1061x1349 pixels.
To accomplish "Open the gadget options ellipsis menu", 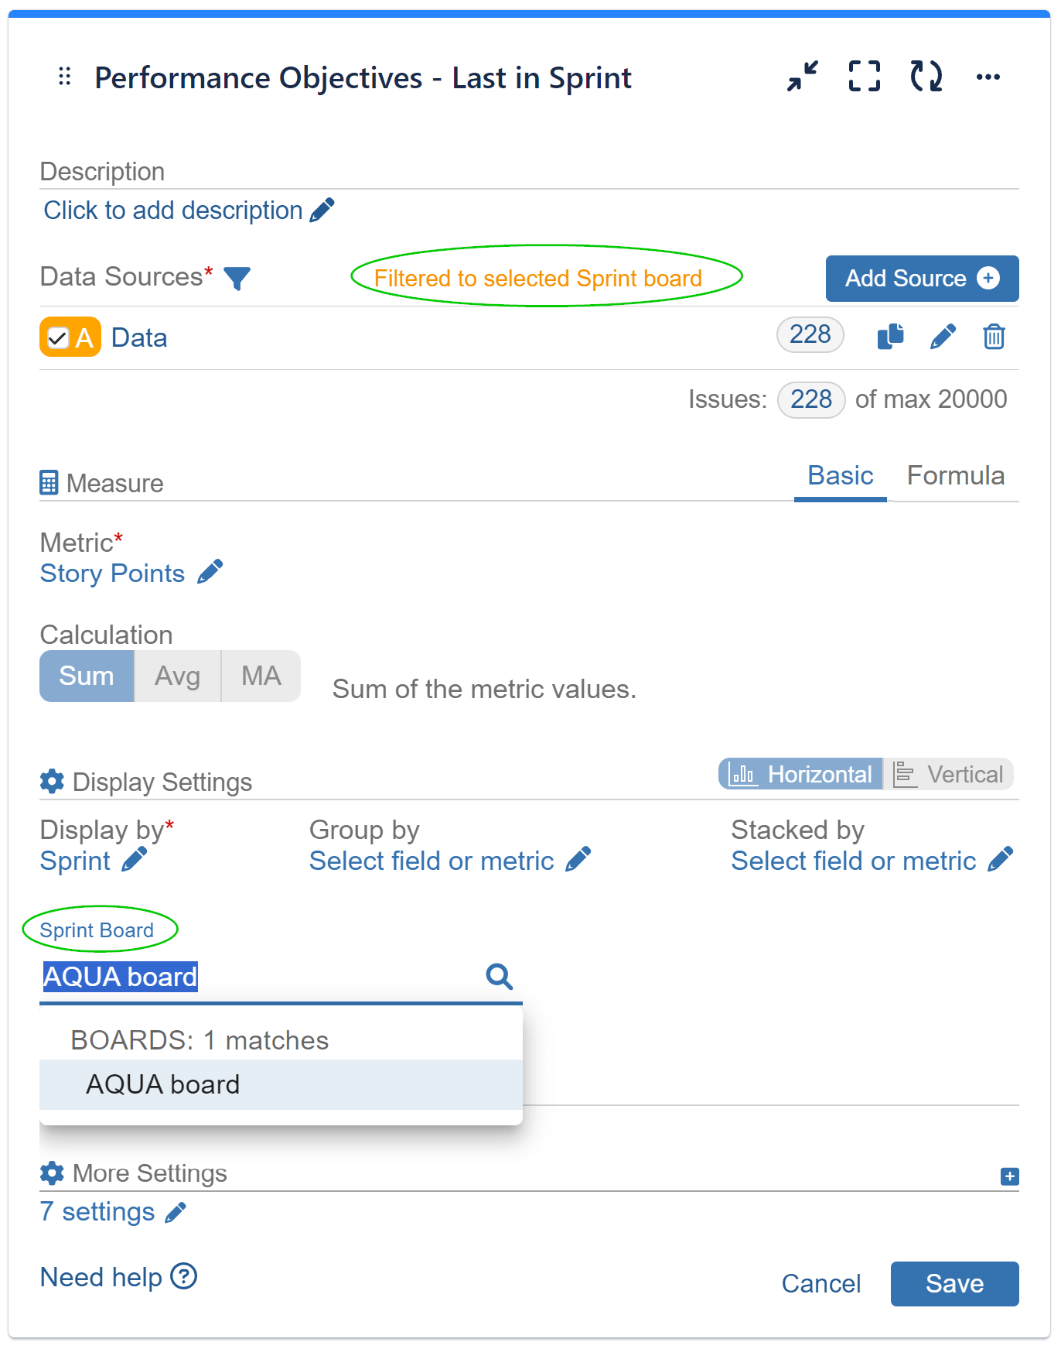I will pos(988,77).
